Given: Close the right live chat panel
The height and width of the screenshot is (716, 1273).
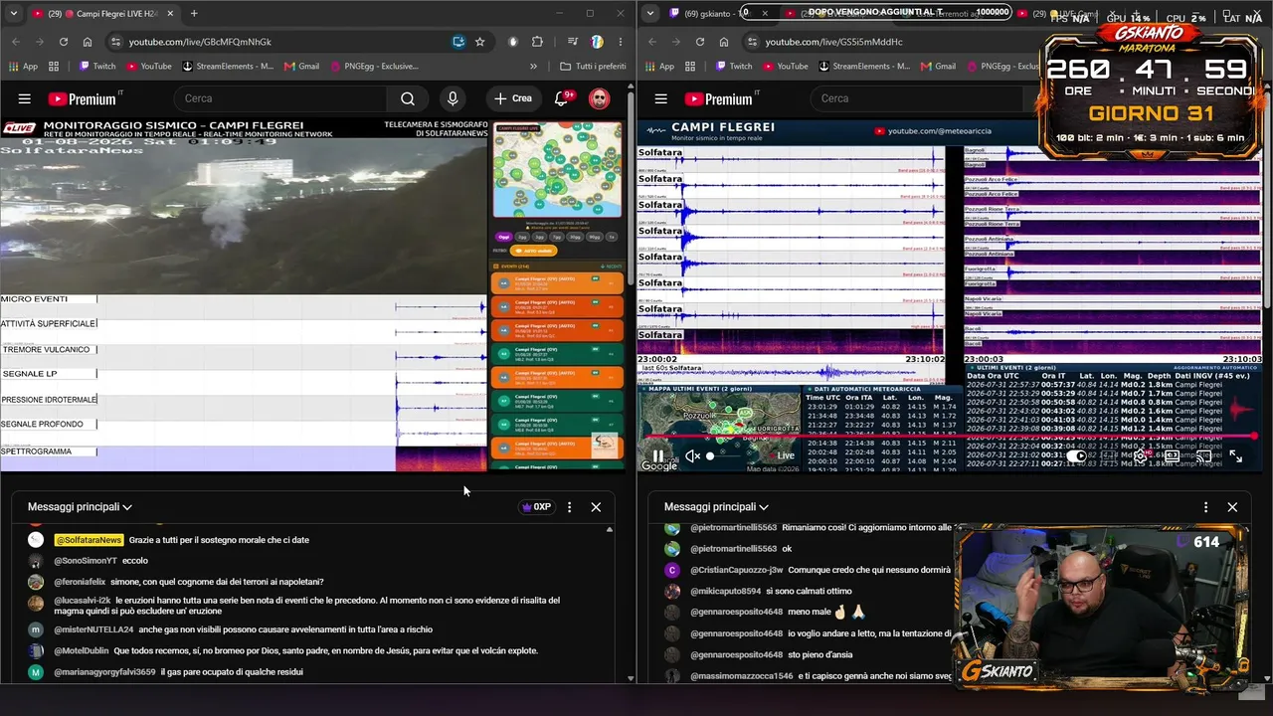Looking at the screenshot, I should pos(1232,507).
